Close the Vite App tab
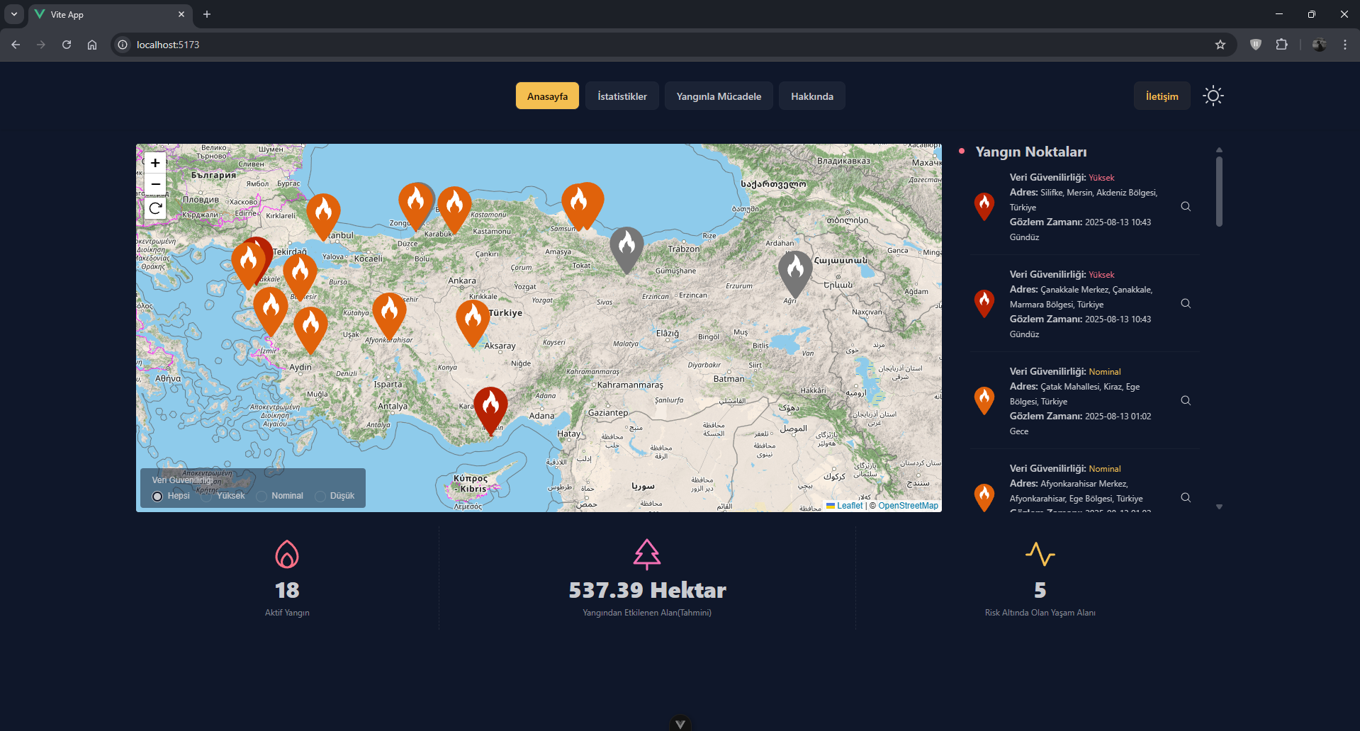Viewport: 1360px width, 731px height. click(x=181, y=14)
